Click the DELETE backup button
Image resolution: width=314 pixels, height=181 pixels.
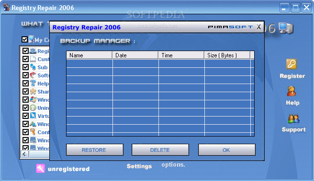160,150
